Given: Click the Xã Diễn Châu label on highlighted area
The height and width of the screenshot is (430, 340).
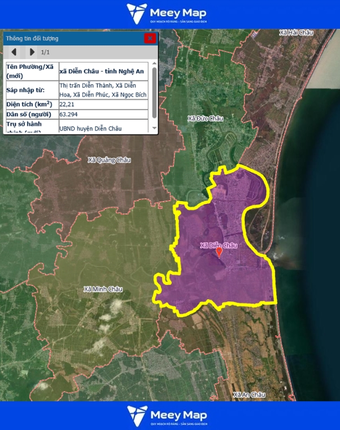Looking at the screenshot, I should pyautogui.click(x=219, y=245).
